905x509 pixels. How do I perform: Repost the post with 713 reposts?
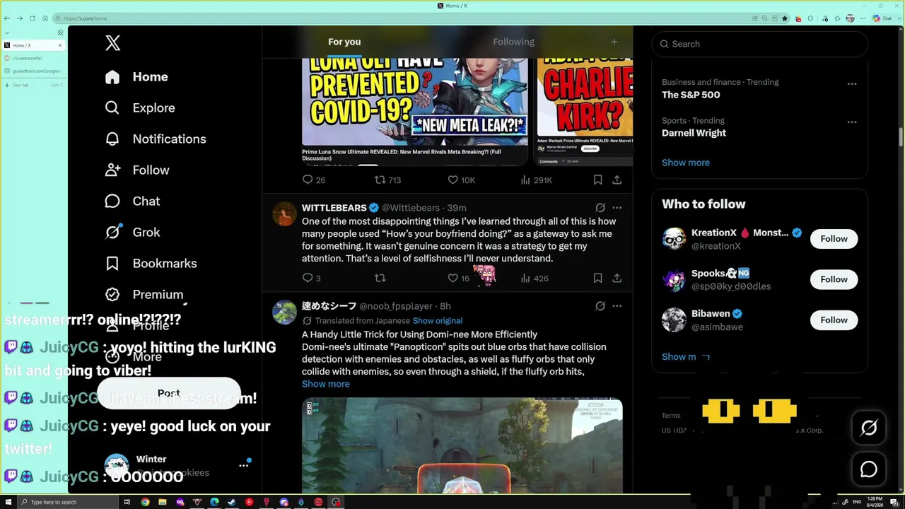[387, 180]
